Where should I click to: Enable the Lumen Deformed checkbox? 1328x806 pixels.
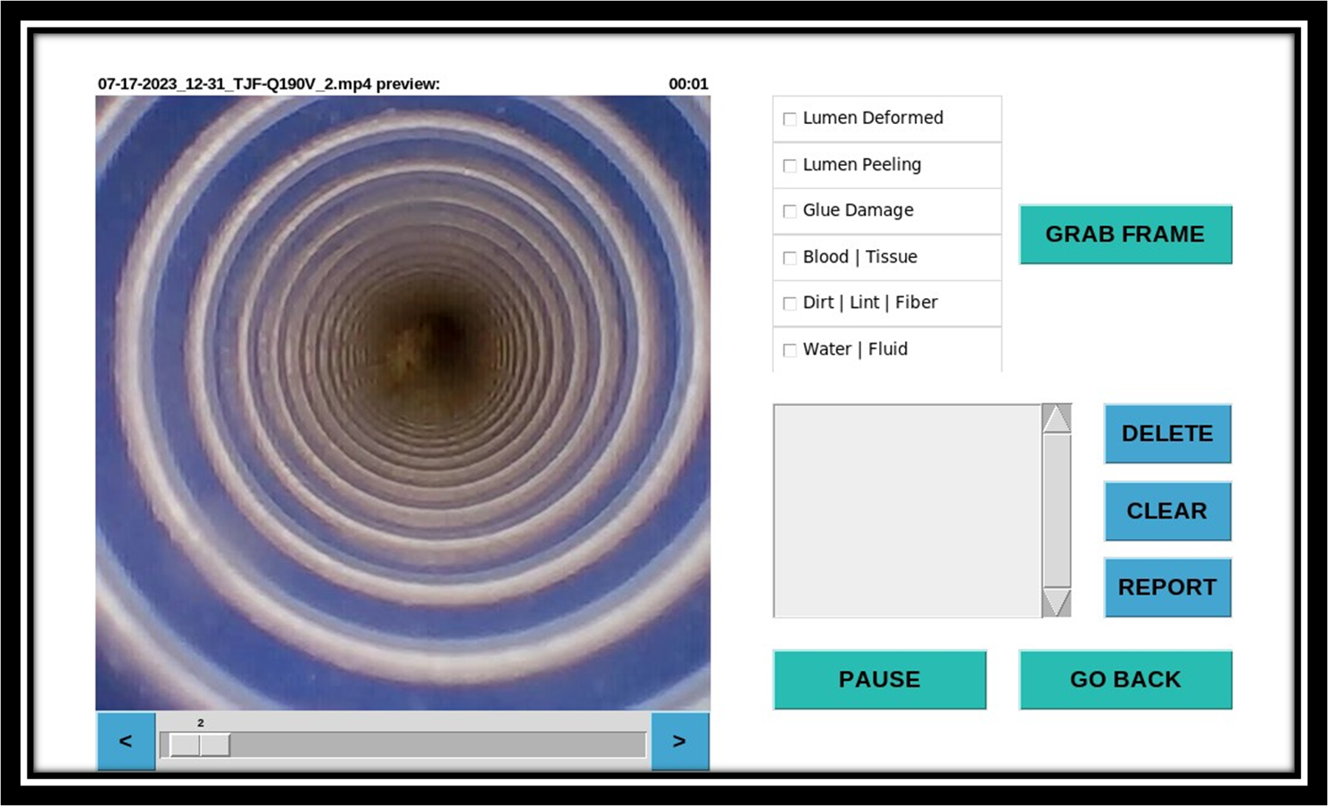pos(789,118)
